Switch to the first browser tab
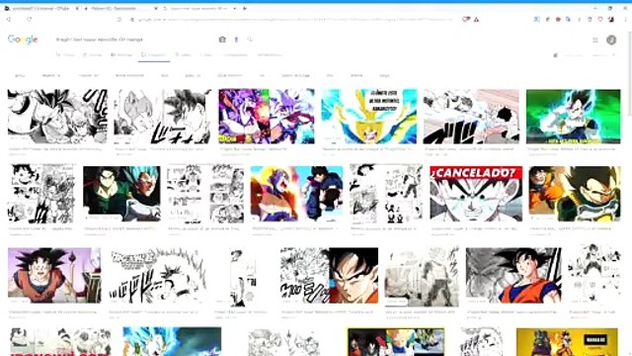This screenshot has width=632, height=356. click(x=40, y=8)
